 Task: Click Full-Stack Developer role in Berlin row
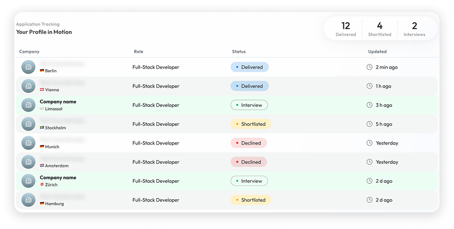[156, 67]
